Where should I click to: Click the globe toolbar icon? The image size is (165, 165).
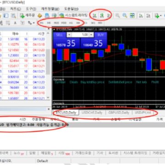54,16
